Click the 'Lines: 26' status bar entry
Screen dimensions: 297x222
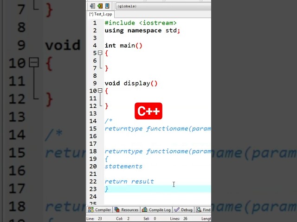coord(179,219)
